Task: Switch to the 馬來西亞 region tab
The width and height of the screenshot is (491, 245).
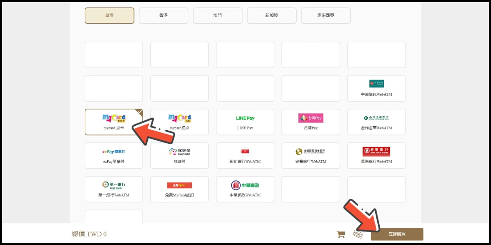Action: coord(326,16)
